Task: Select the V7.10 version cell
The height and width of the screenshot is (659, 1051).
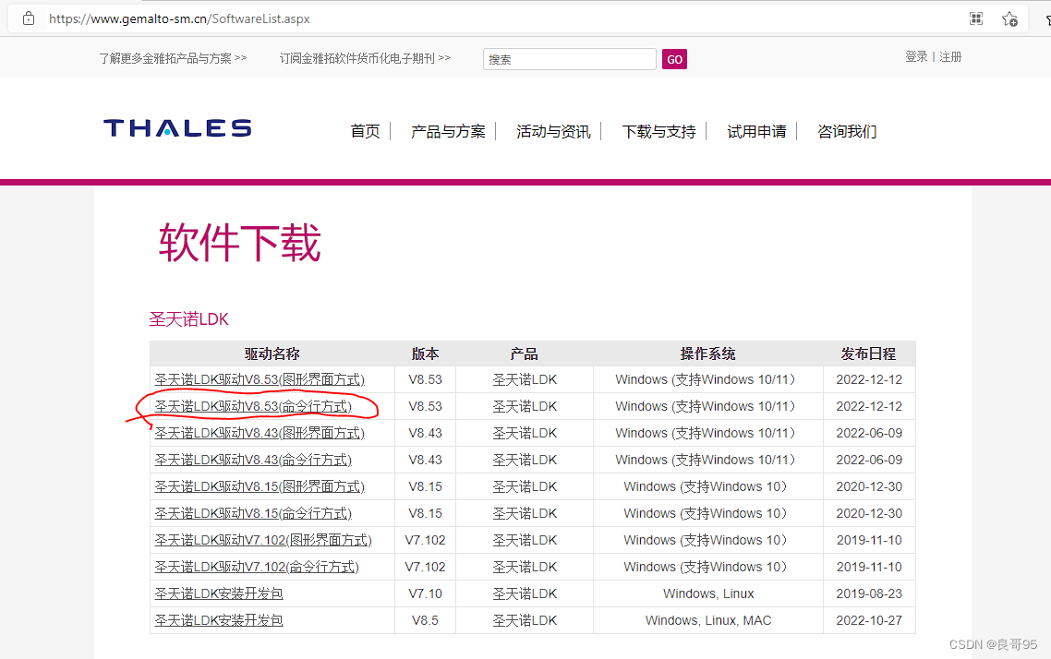Action: 425,594
